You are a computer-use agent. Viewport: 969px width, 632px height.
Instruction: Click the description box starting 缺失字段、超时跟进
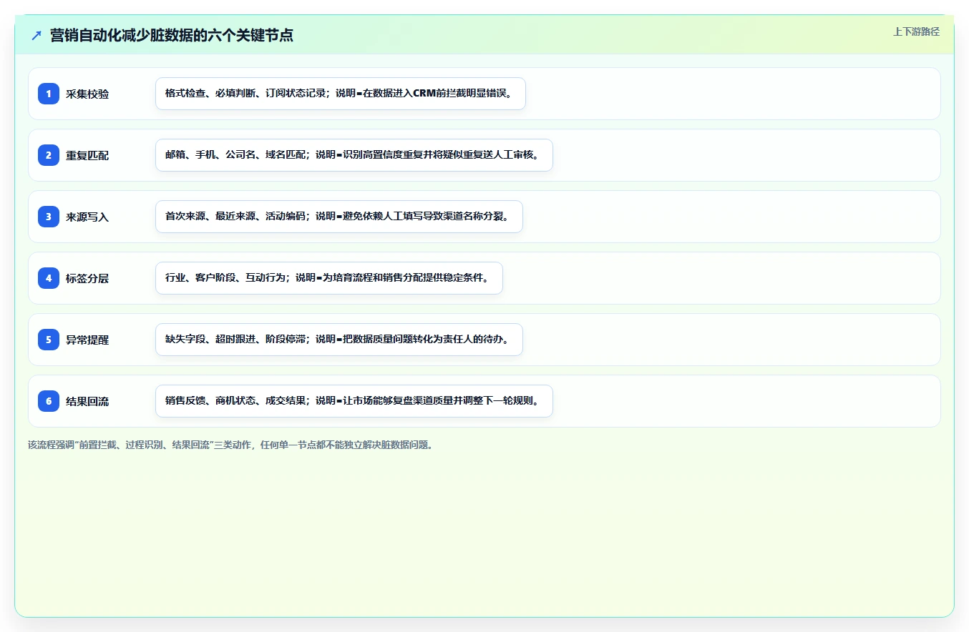[x=339, y=340]
